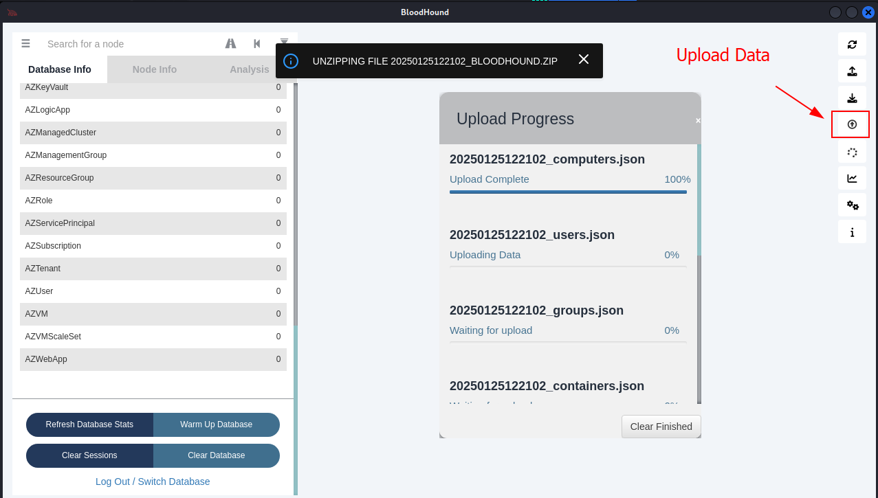
Task: Switch to the Node Info tab
Action: 155,69
